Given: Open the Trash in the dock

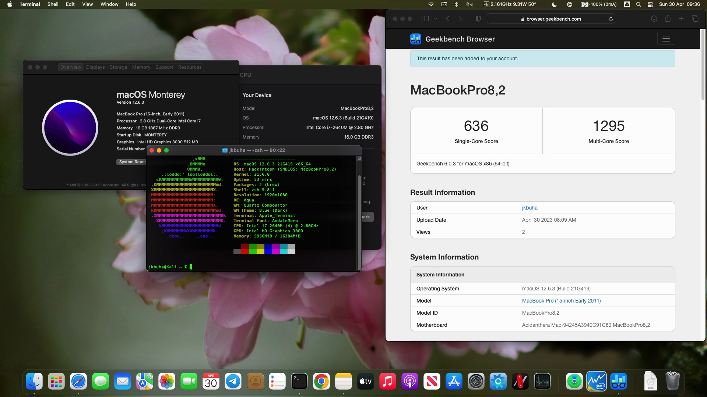Looking at the screenshot, I should [x=673, y=382].
